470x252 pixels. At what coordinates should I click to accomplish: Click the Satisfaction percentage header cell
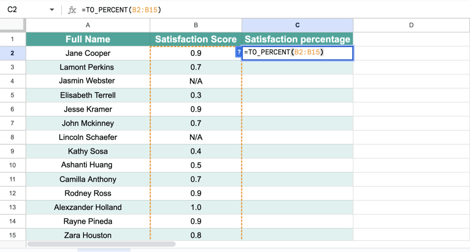[x=297, y=39]
